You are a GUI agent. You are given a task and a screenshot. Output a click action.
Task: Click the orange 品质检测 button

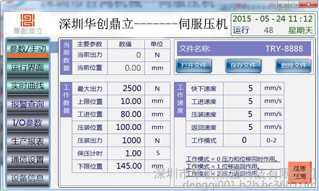click(300, 172)
